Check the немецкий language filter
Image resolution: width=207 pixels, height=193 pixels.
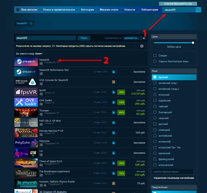155,130
